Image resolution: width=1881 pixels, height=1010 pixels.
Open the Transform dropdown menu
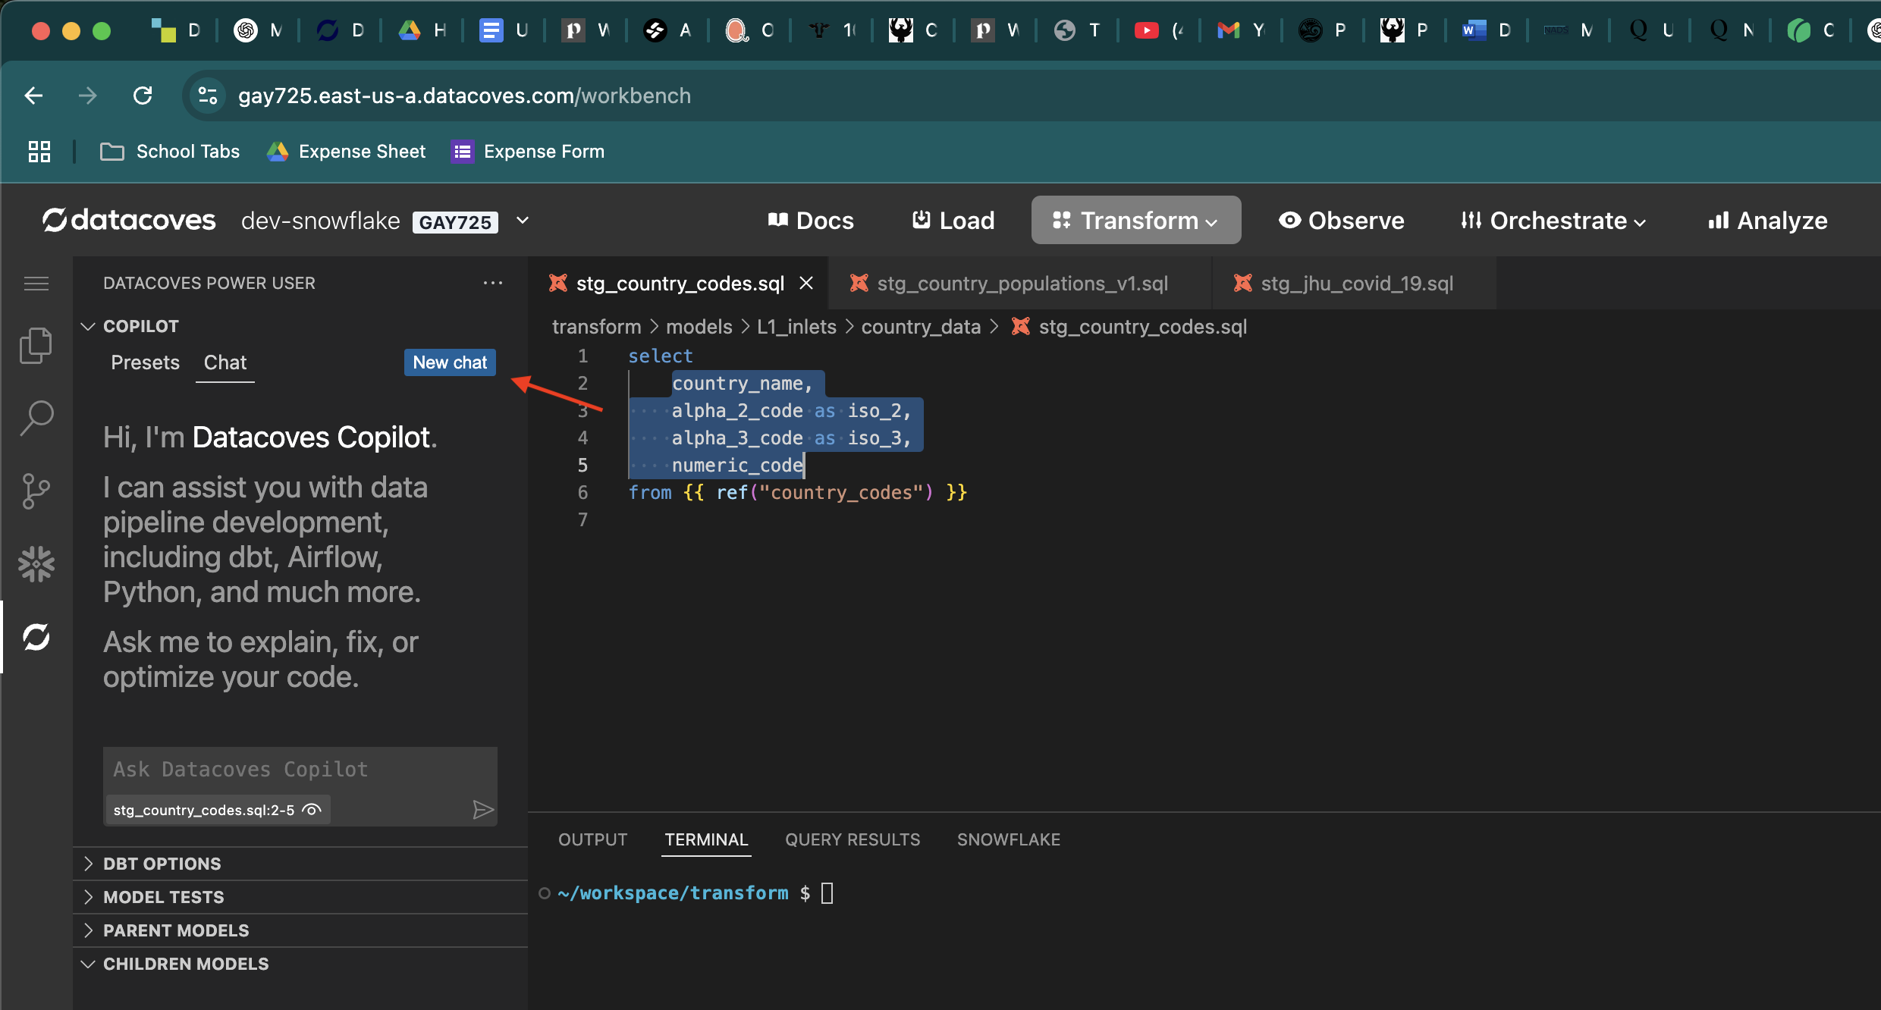tap(1135, 220)
